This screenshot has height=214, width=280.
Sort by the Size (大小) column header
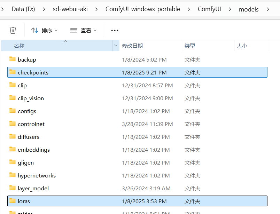click(242, 46)
